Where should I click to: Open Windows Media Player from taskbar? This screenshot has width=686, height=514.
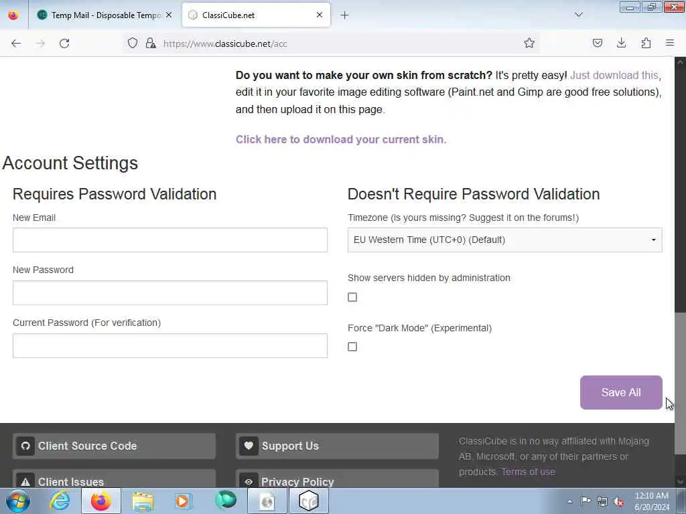184,501
